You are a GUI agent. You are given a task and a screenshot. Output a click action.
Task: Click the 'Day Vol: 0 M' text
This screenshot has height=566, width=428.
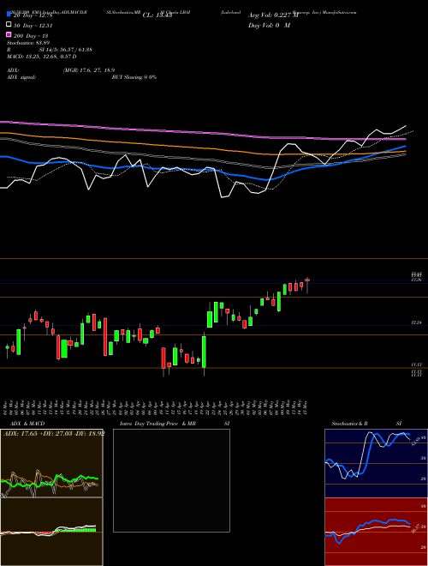tap(269, 25)
